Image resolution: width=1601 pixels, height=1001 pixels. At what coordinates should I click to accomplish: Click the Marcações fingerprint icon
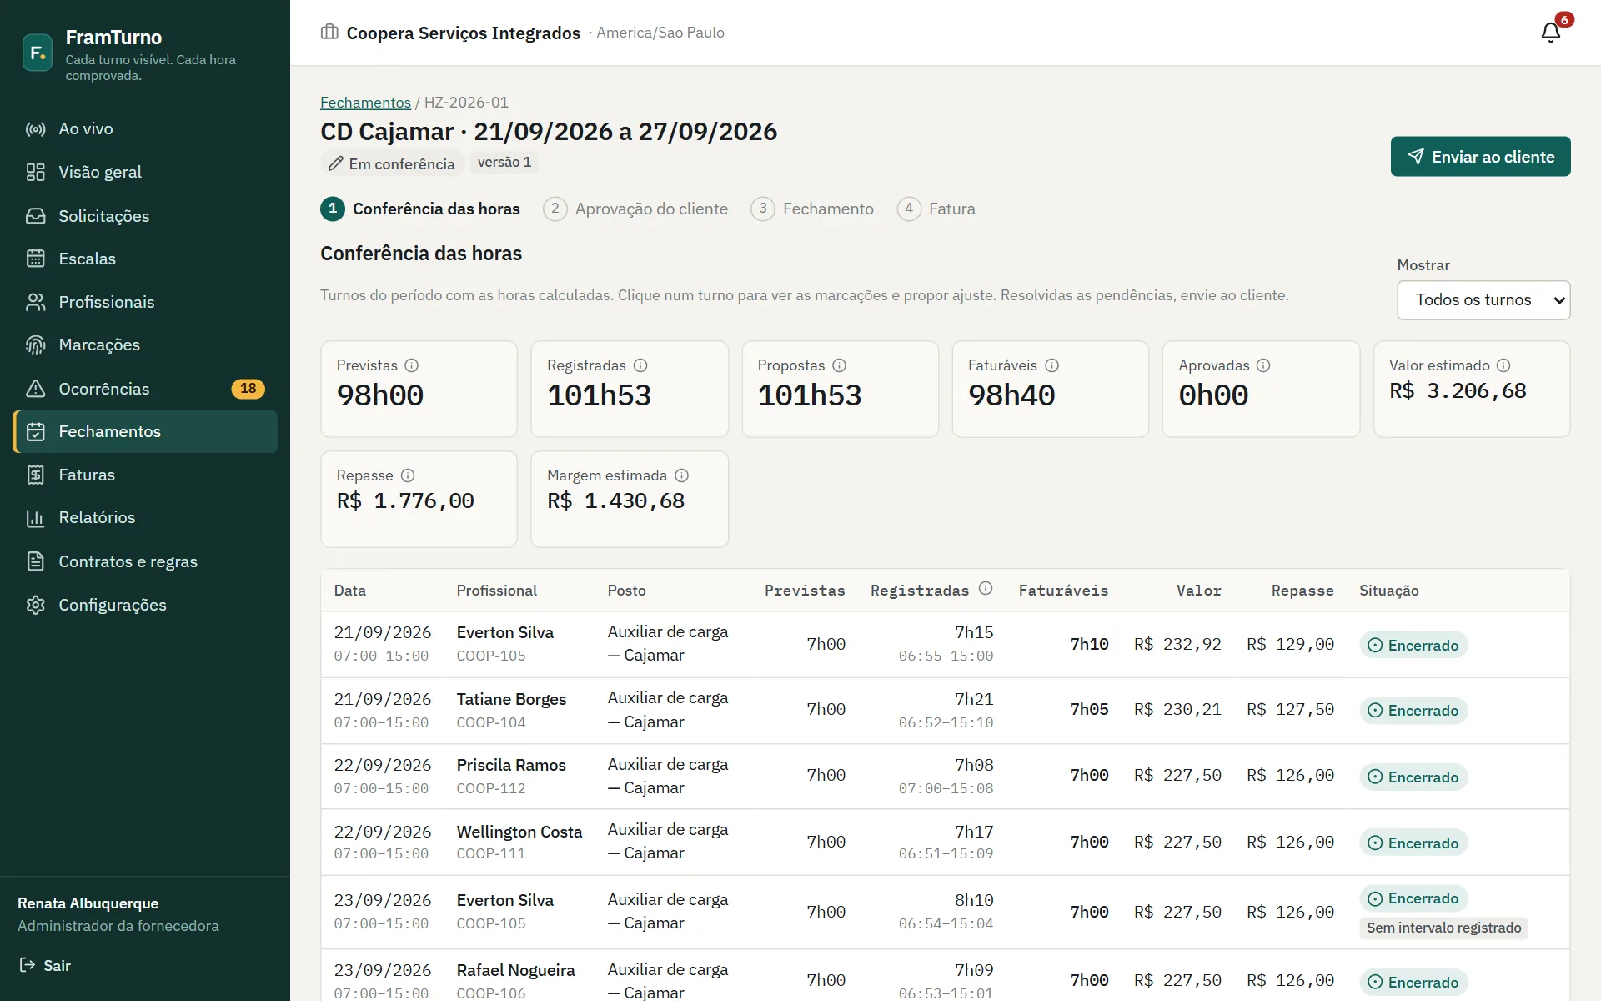pyautogui.click(x=35, y=345)
